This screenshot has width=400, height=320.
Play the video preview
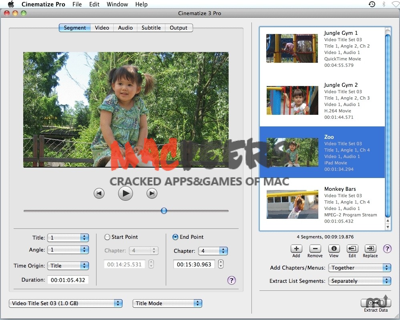pyautogui.click(x=125, y=194)
